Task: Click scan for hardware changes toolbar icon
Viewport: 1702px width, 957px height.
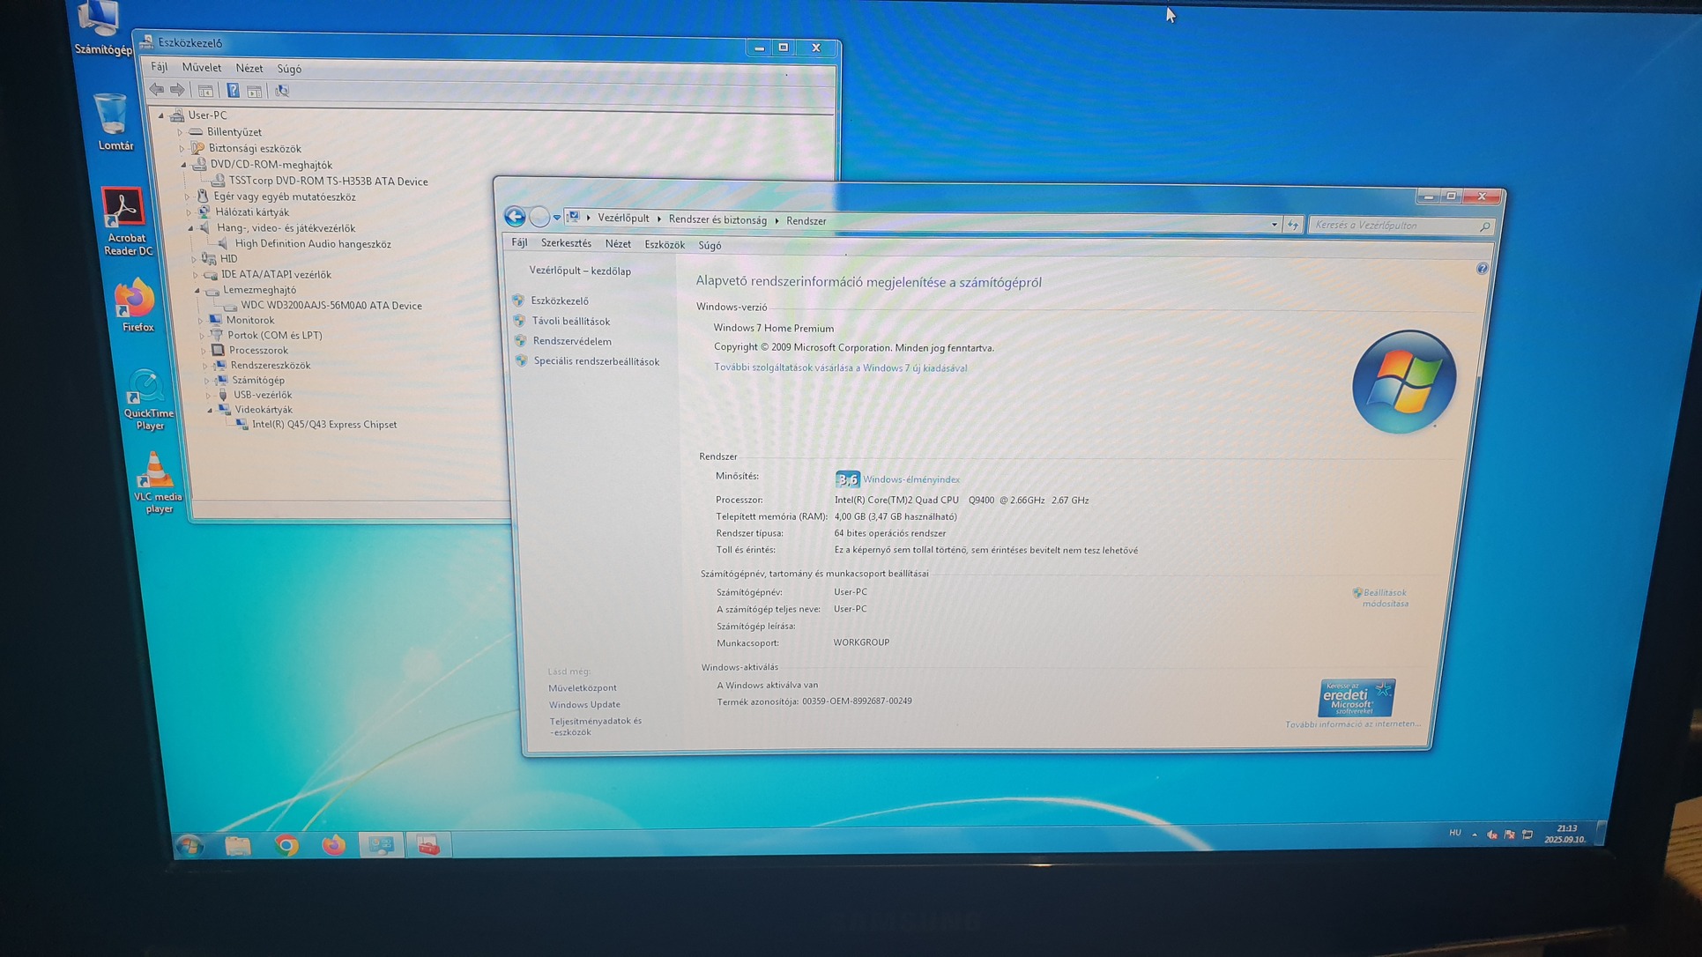Action: pyautogui.click(x=282, y=91)
